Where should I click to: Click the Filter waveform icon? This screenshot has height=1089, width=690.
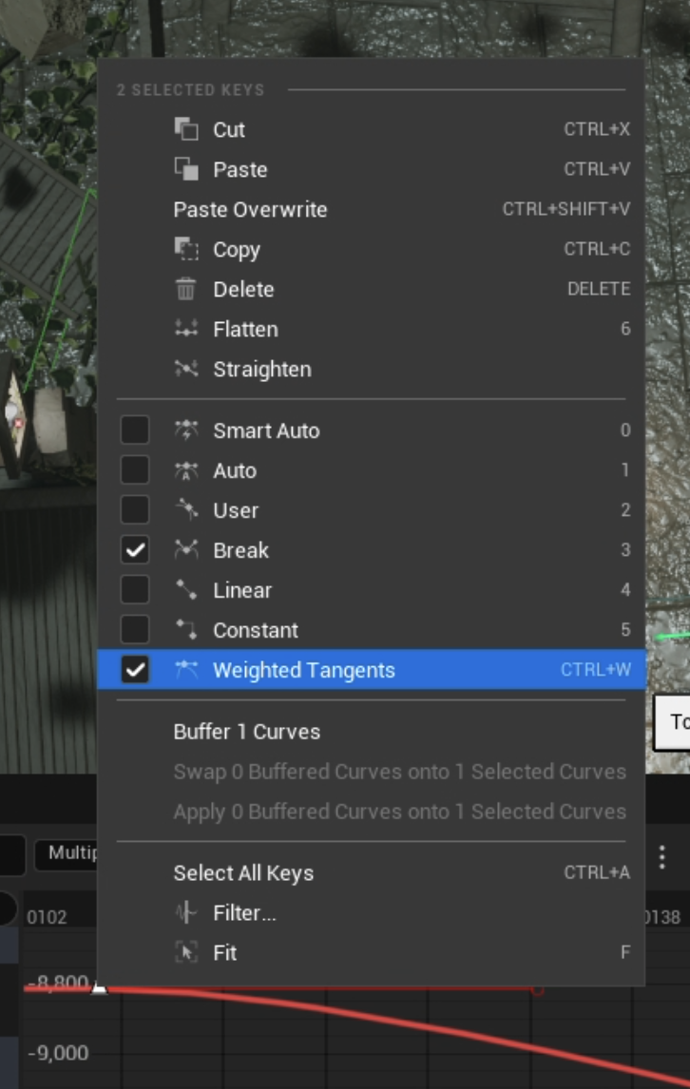coord(186,912)
